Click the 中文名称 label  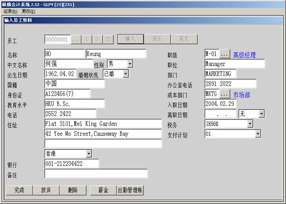click(x=17, y=65)
